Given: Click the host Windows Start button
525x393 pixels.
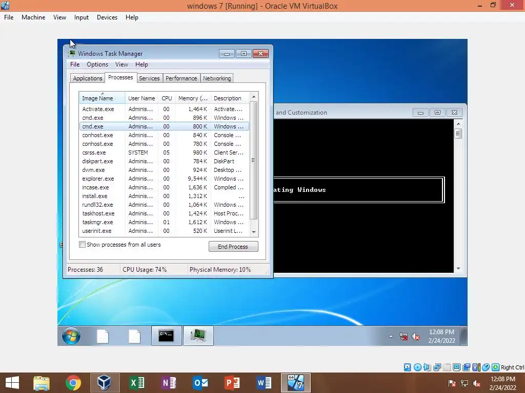Looking at the screenshot, I should 12,383.
